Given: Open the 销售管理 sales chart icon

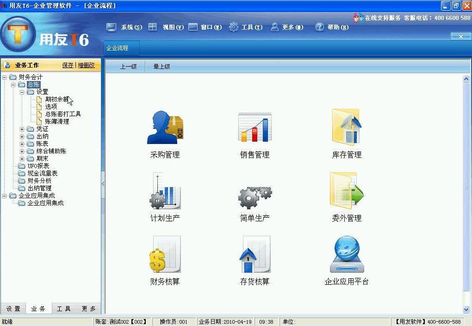Looking at the screenshot, I should [x=255, y=127].
